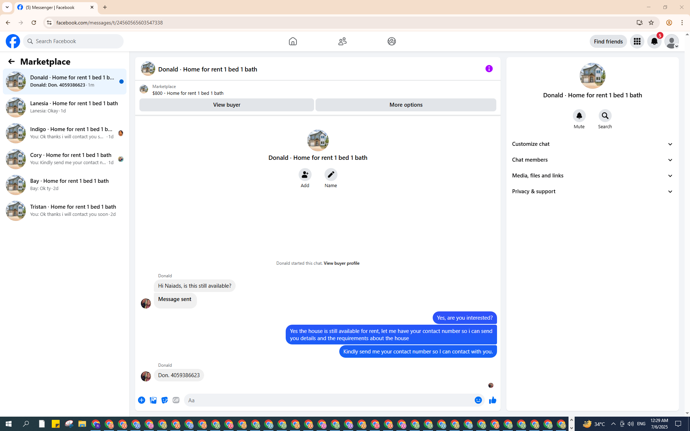Click the GIF chooser icon

tap(176, 400)
